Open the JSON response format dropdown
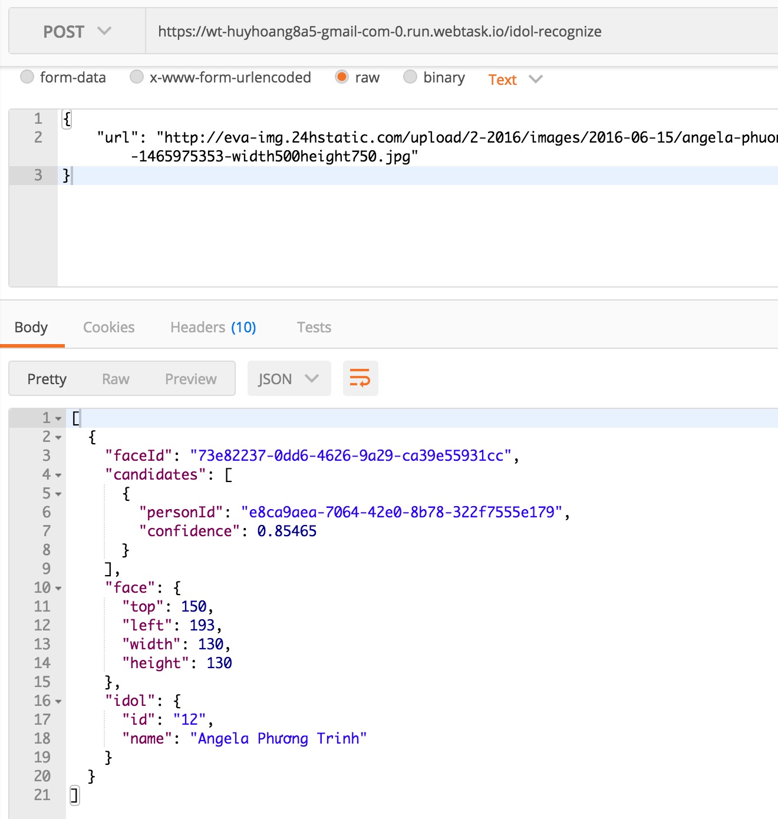This screenshot has height=819, width=778. point(288,379)
